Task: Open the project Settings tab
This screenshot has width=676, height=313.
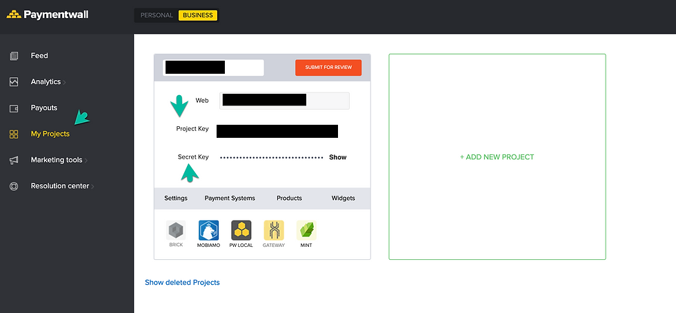Action: [176, 199]
